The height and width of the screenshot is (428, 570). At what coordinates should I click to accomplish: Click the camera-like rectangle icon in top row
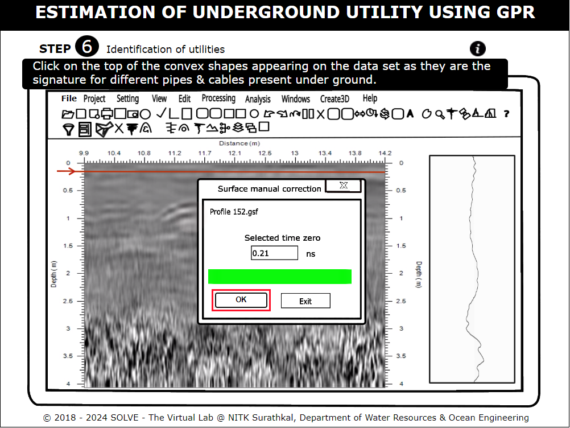coord(133,114)
